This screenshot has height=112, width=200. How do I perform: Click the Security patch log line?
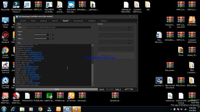pyautogui.click(x=28, y=79)
